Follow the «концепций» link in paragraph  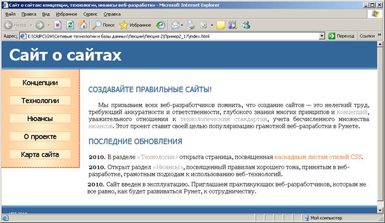pyautogui.click(x=352, y=112)
